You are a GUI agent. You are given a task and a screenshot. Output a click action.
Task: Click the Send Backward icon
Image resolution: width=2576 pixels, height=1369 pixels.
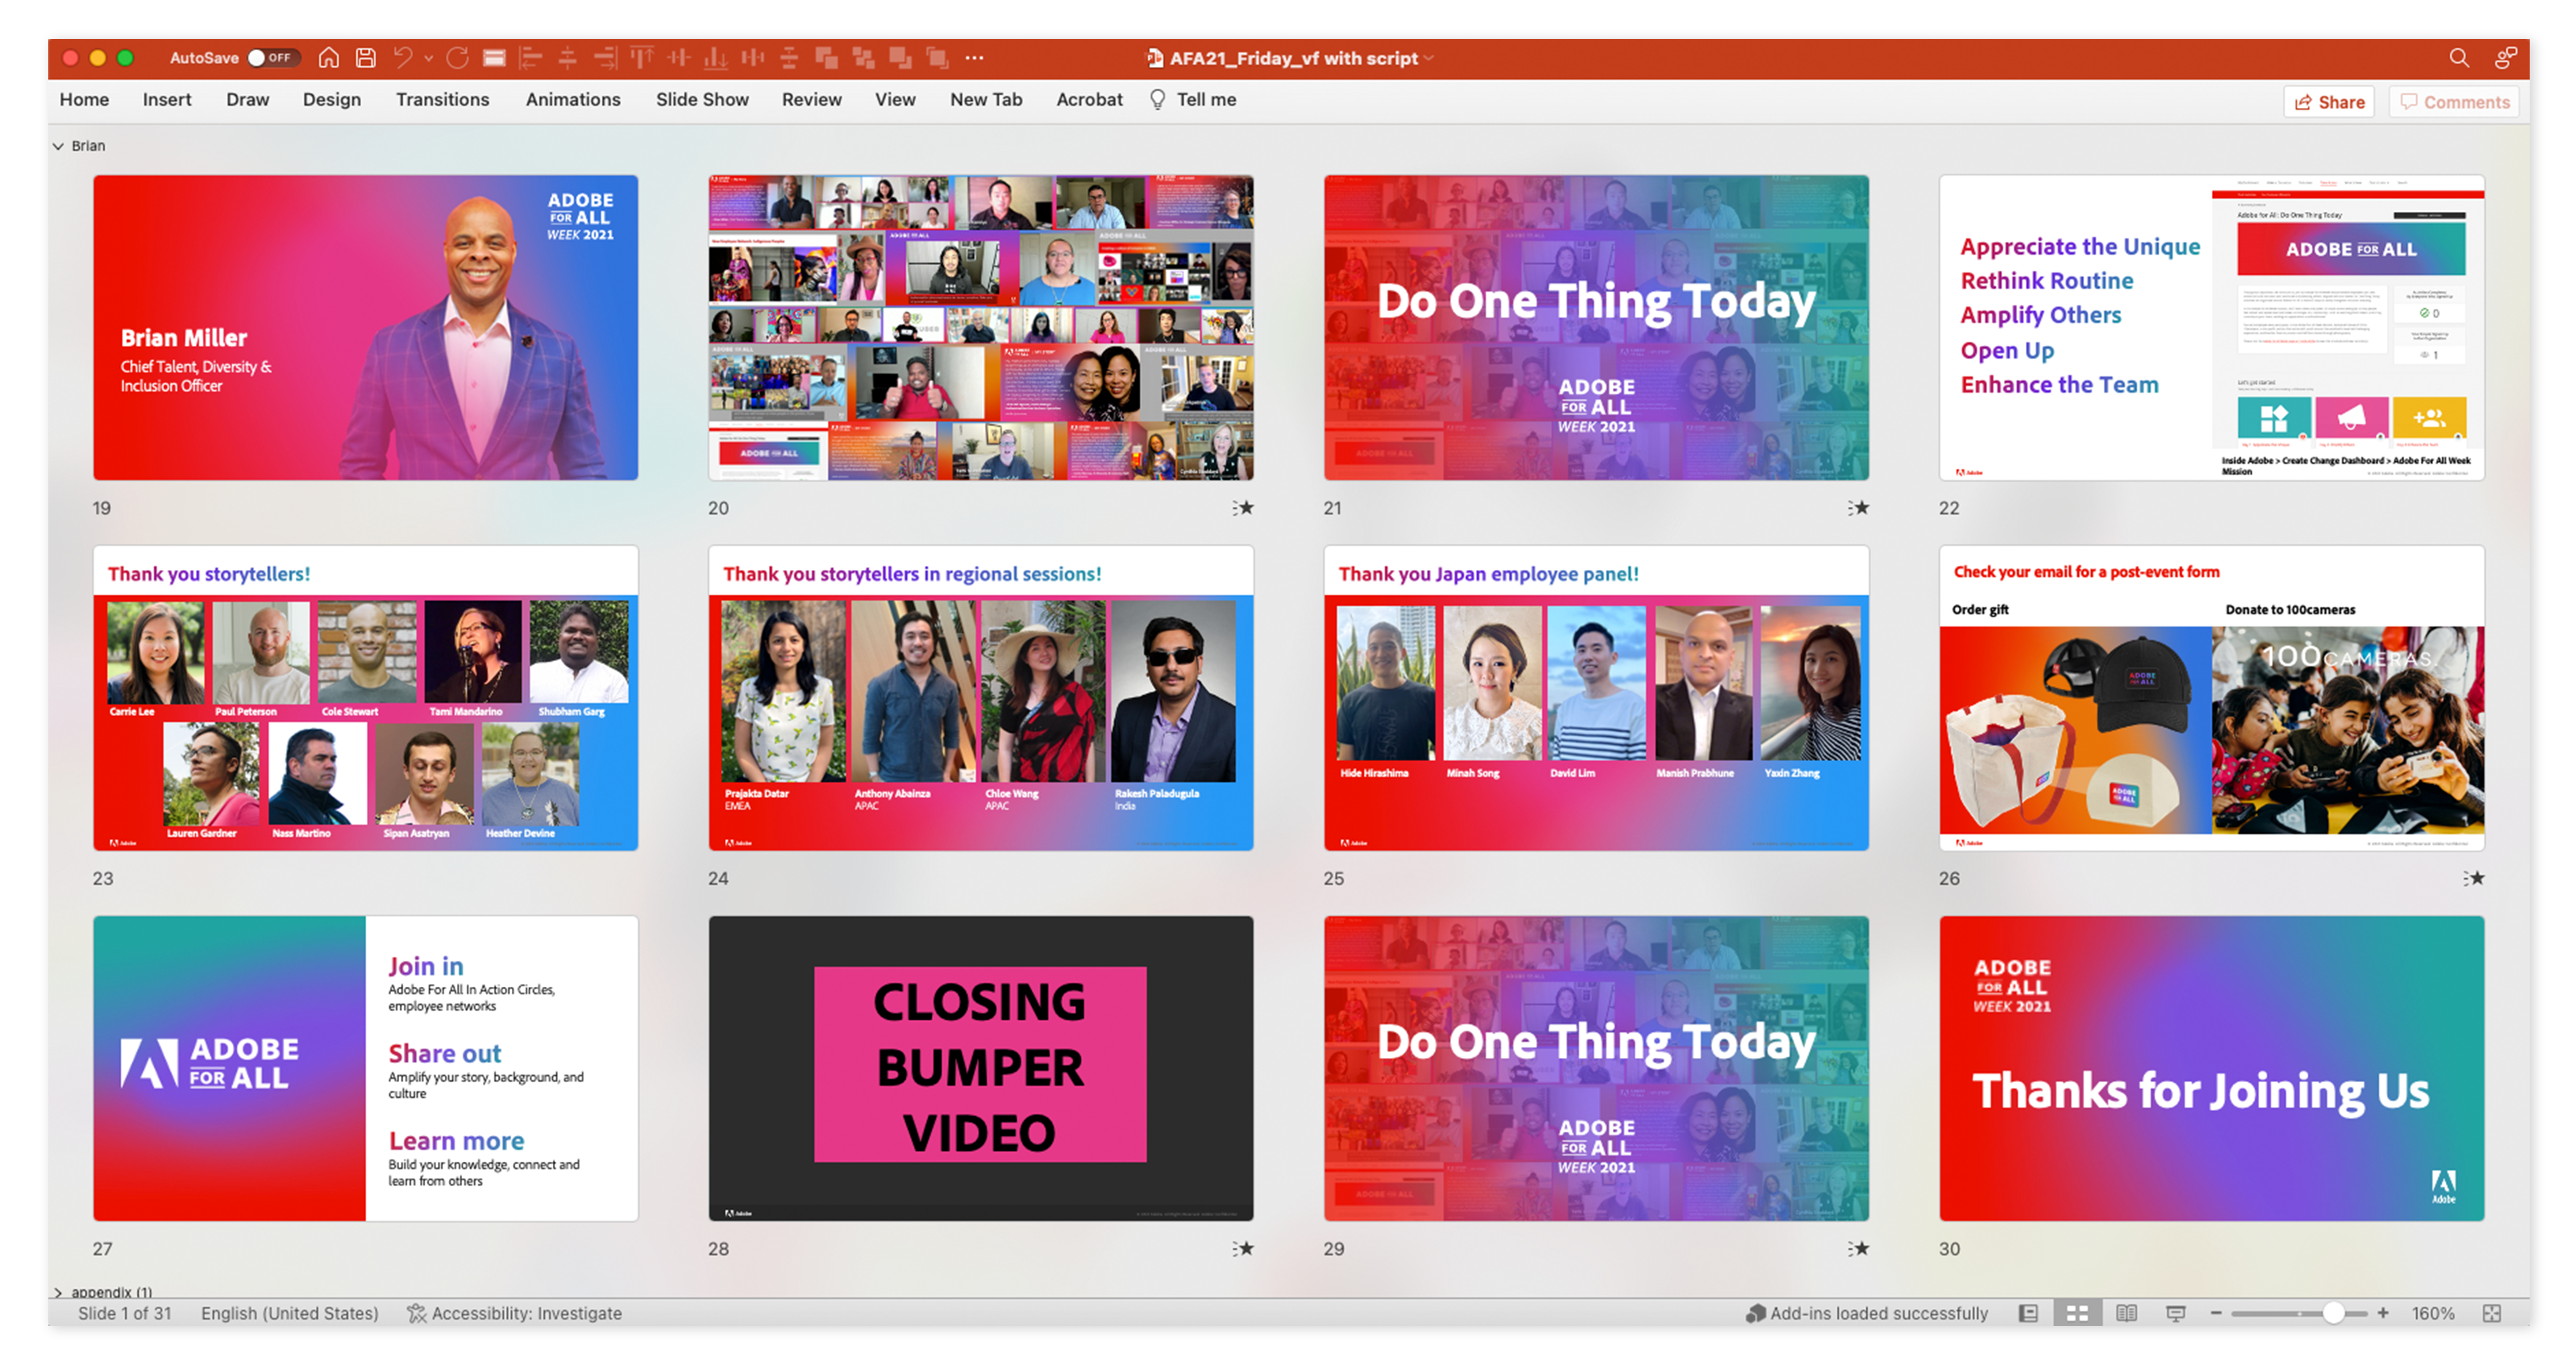click(x=863, y=58)
